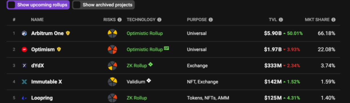Select the Loopring risk pie chart
Image resolution: width=350 pixels, height=103 pixels.
click(x=112, y=98)
